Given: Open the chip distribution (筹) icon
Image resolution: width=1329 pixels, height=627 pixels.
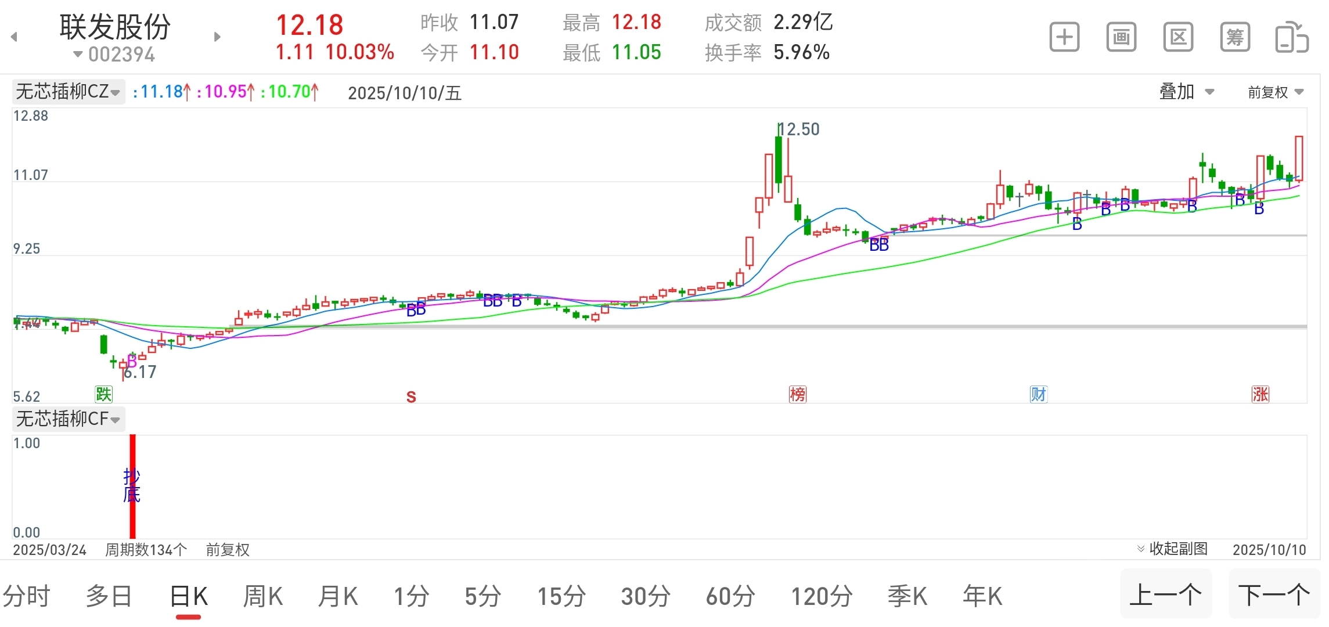Looking at the screenshot, I should pos(1235,38).
